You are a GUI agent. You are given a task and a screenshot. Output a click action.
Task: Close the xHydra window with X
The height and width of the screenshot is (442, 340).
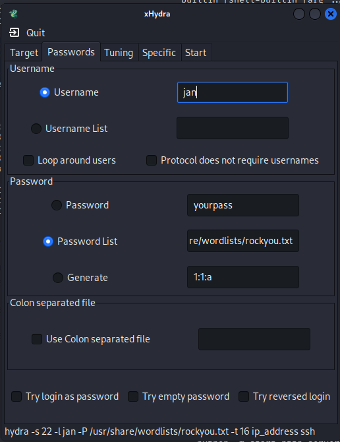click(330, 14)
